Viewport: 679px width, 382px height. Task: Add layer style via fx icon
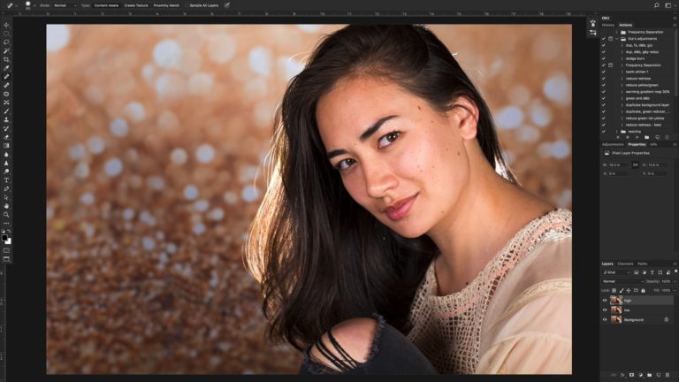(622, 375)
